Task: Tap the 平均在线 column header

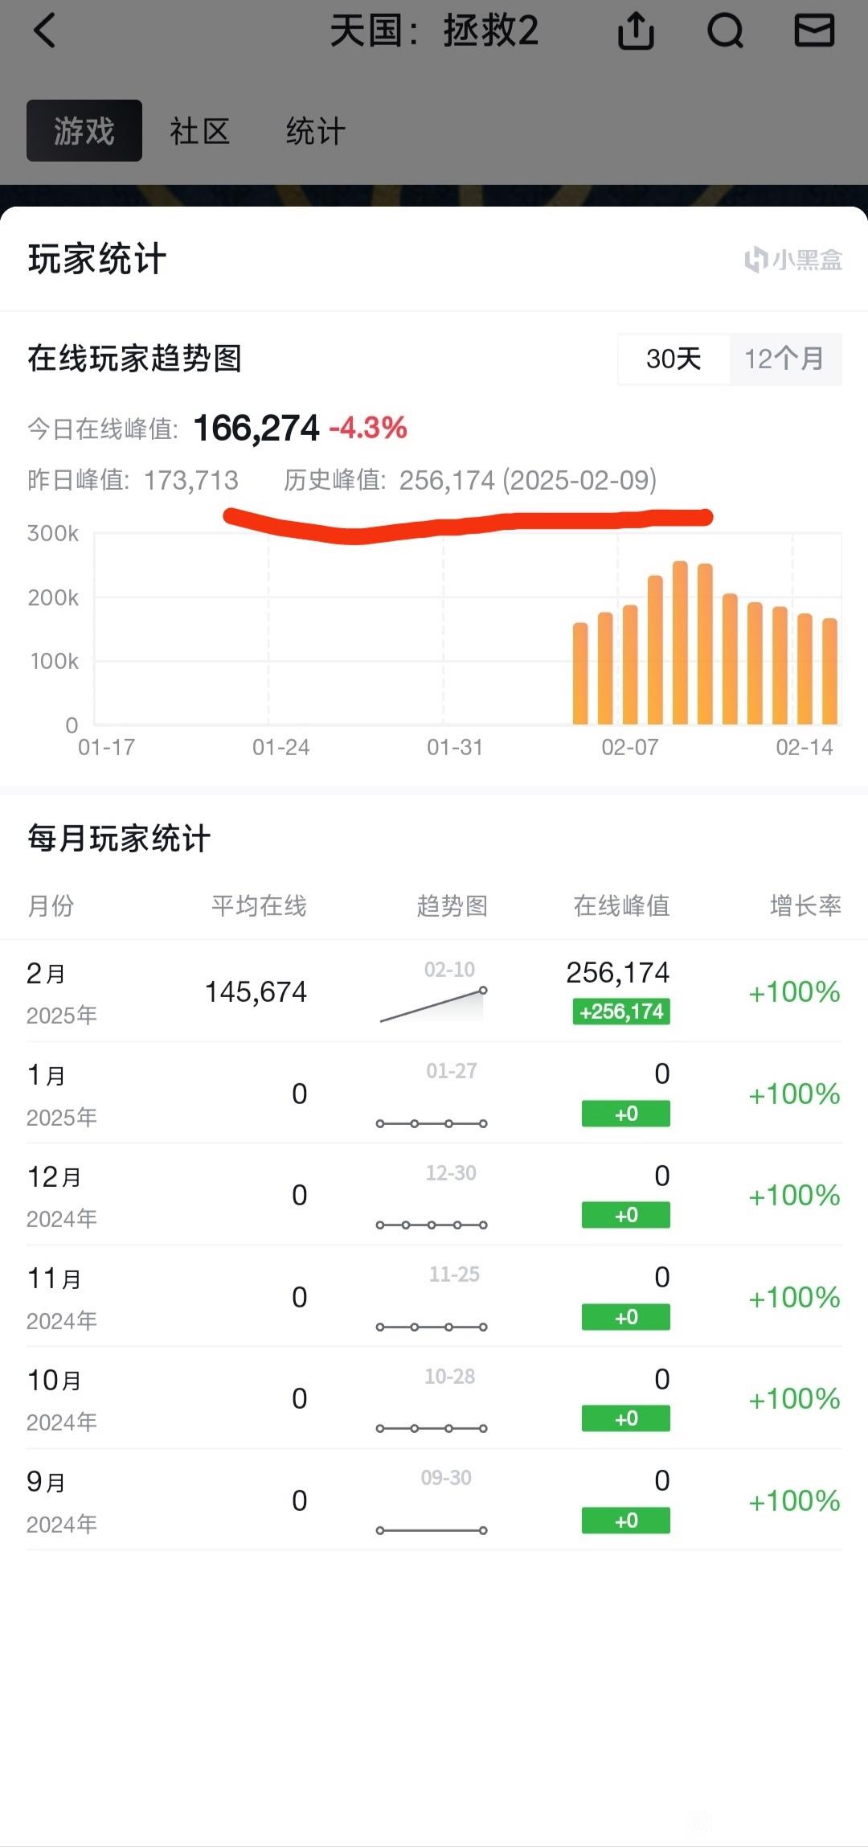Action: pos(259,906)
